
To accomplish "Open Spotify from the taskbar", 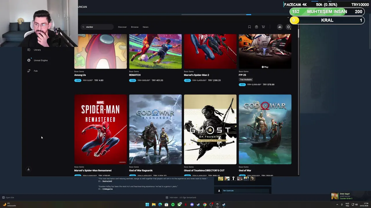I will [x=173, y=205].
